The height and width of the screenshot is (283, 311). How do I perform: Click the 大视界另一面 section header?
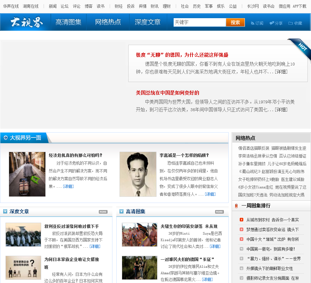[25, 138]
